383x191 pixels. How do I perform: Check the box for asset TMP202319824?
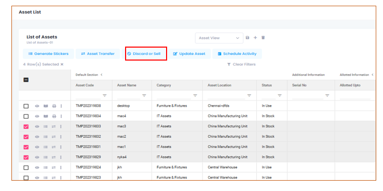pyautogui.click(x=26, y=168)
